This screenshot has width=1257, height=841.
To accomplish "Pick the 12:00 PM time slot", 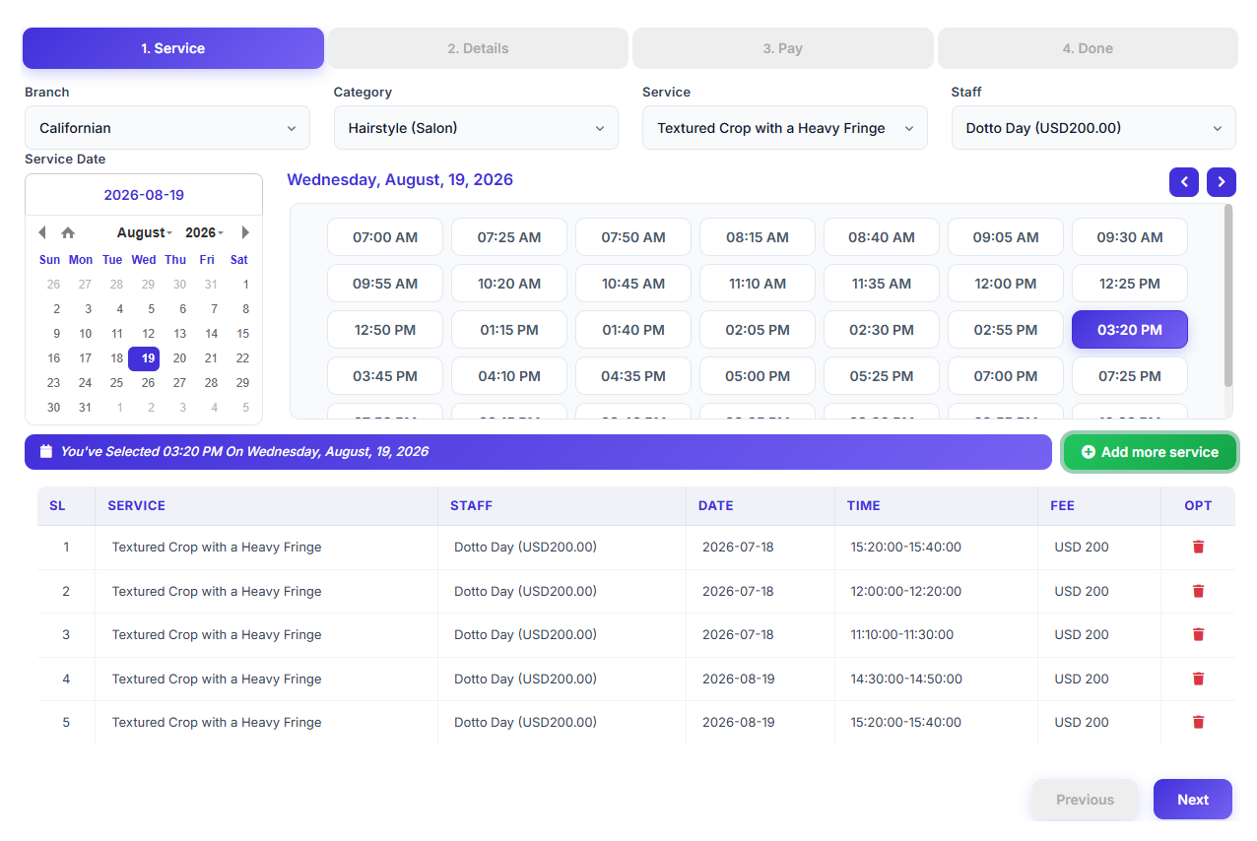I will point(1006,284).
